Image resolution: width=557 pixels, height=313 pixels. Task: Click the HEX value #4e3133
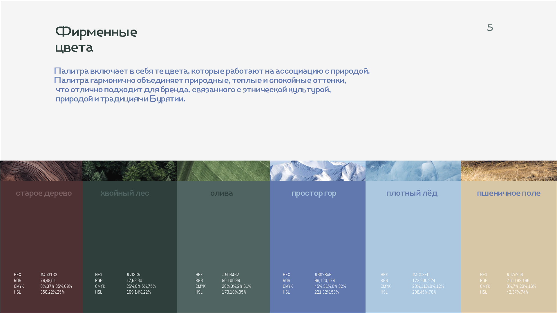tap(49, 275)
